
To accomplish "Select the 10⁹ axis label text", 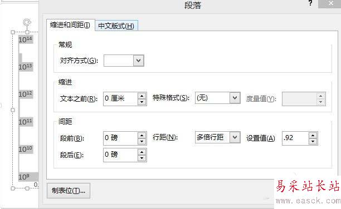I will tap(24, 177).
